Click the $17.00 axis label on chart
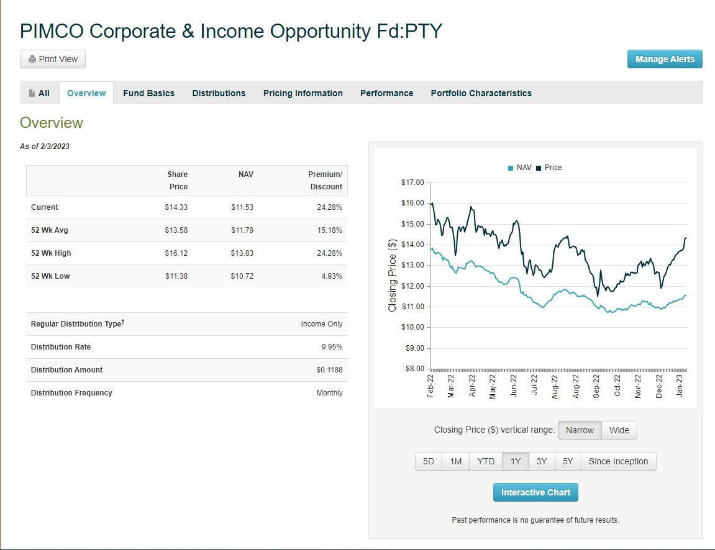Image resolution: width=715 pixels, height=550 pixels. click(412, 183)
